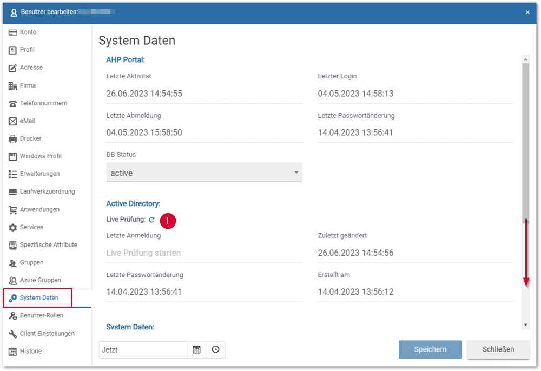Click the Schließen button
Viewport: 541px width, 371px height.
tap(498, 349)
